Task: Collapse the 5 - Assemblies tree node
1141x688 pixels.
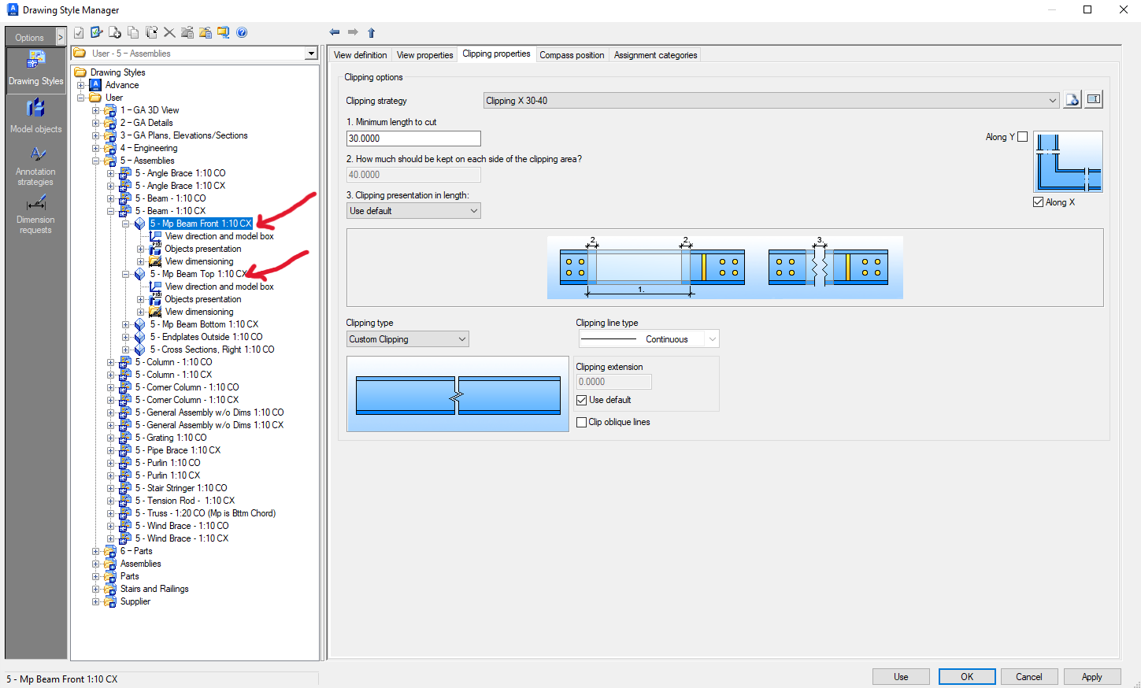Action: pos(95,161)
